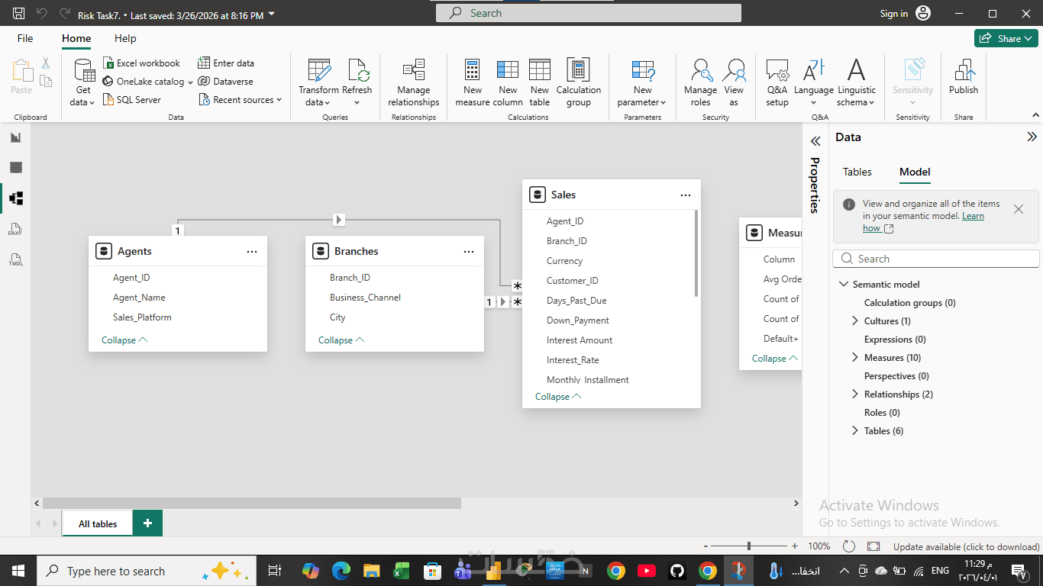Expand the Relationships (2) node
Screen dimensions: 1043x586
coord(855,394)
